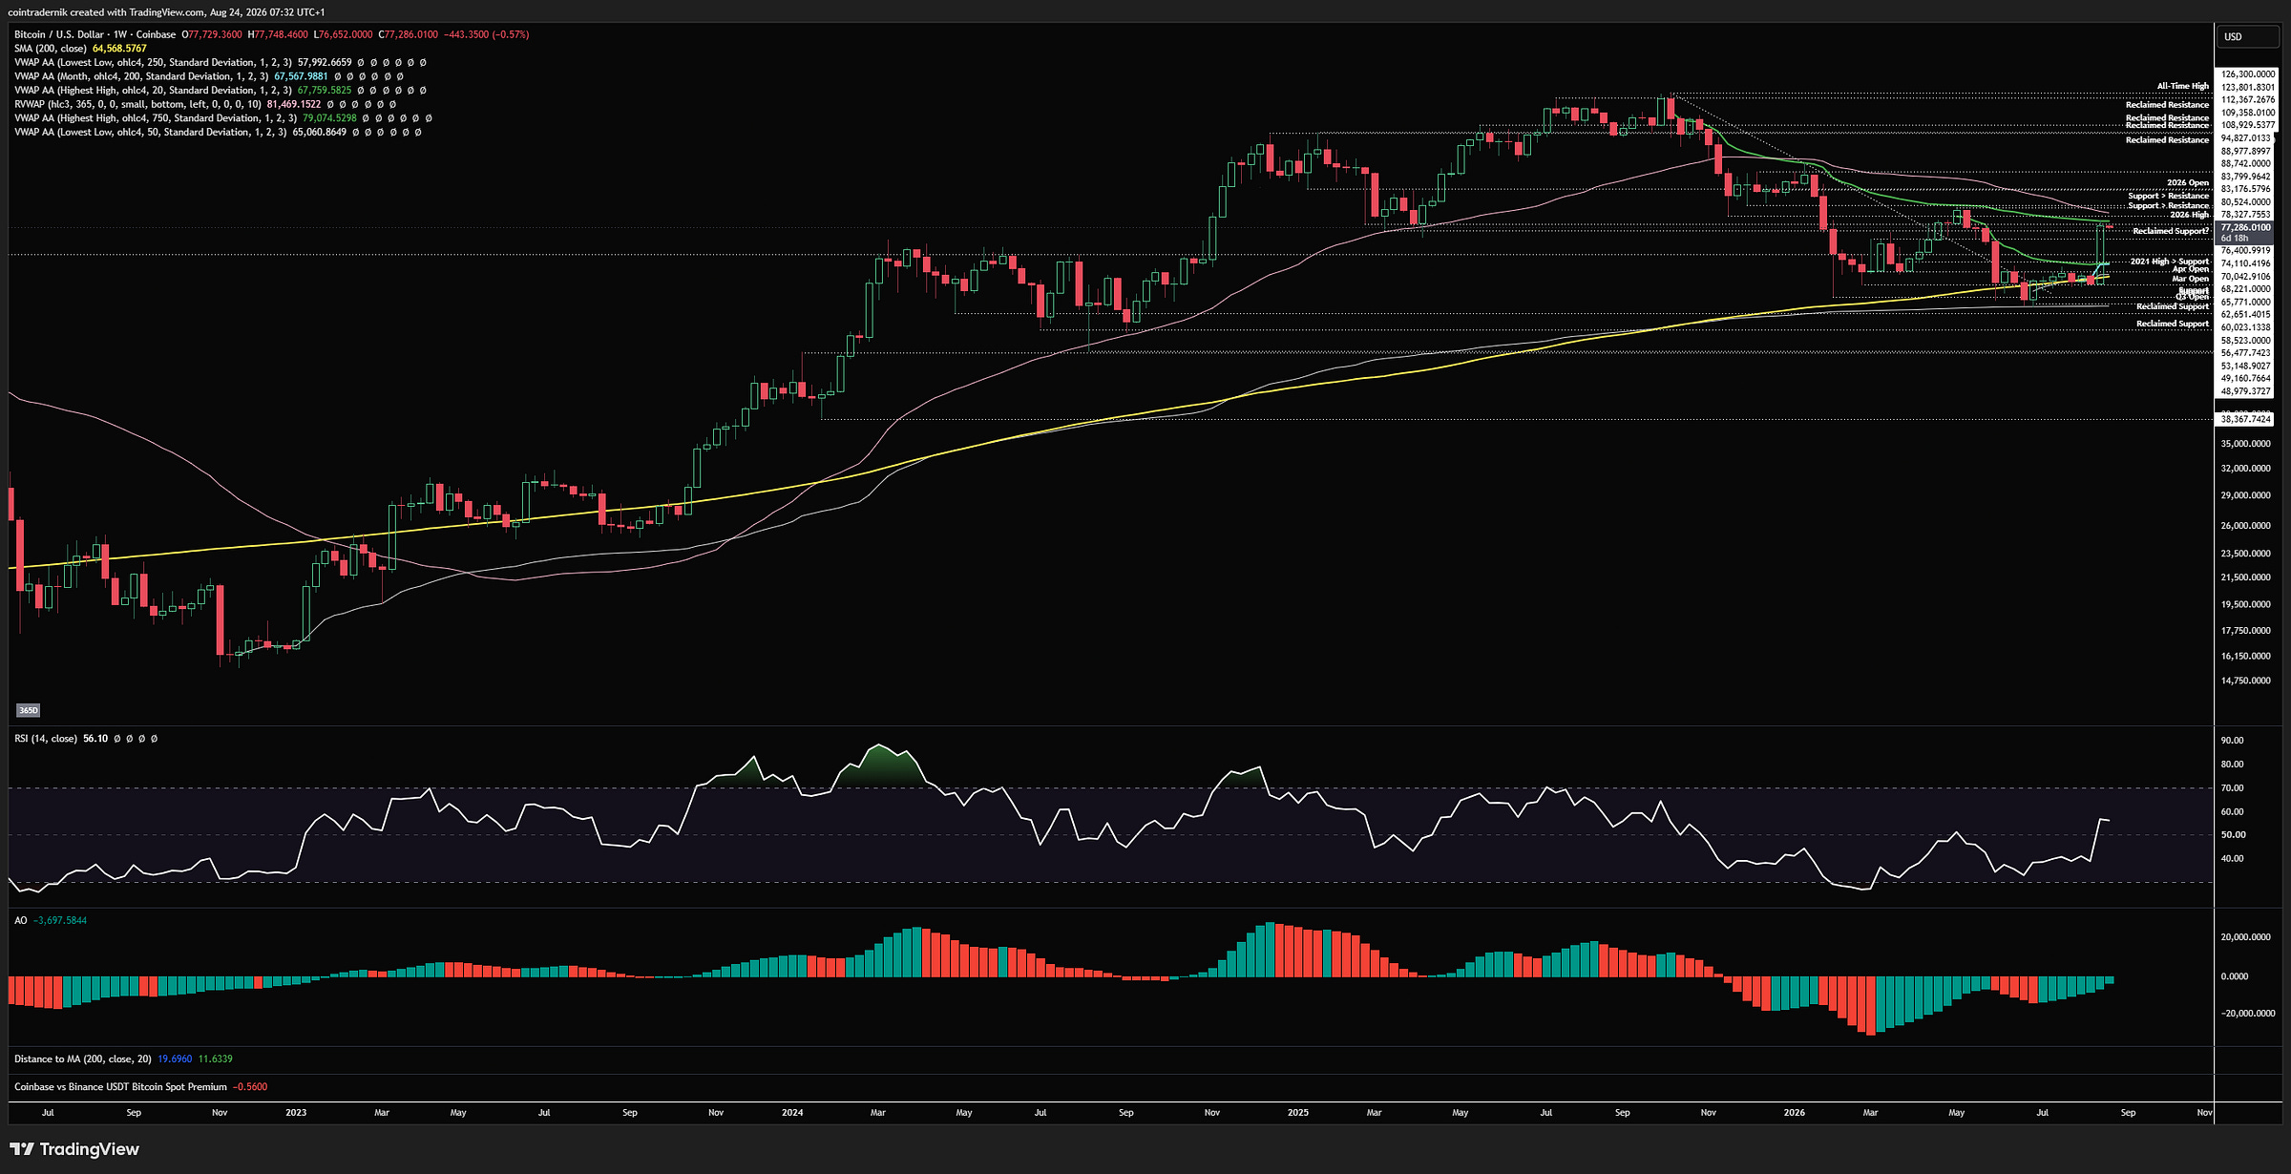Click Coinbase vs Binance Spot Premium legend
Screen dimensions: 2291x1174
tap(120, 1087)
